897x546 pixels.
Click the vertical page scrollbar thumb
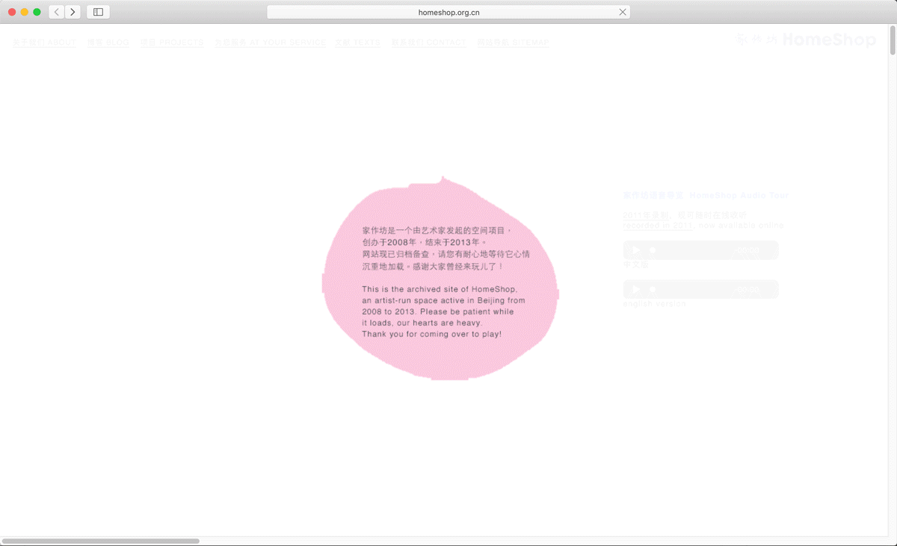pos(893,40)
